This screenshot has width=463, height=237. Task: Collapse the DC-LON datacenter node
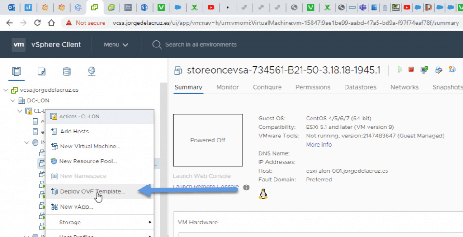[x=13, y=100]
